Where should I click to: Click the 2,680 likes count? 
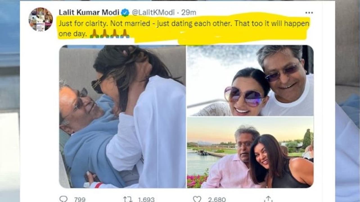click(217, 199)
